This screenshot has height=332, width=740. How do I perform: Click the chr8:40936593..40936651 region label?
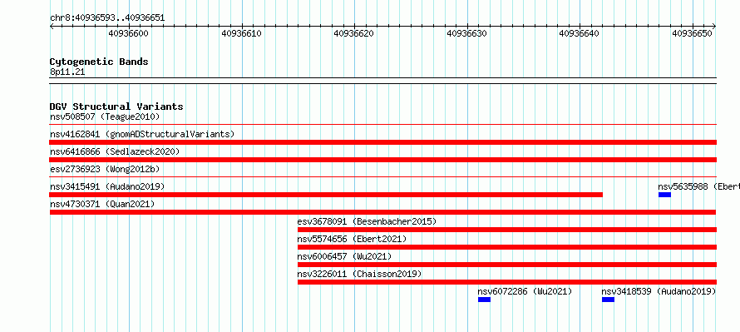tap(107, 18)
